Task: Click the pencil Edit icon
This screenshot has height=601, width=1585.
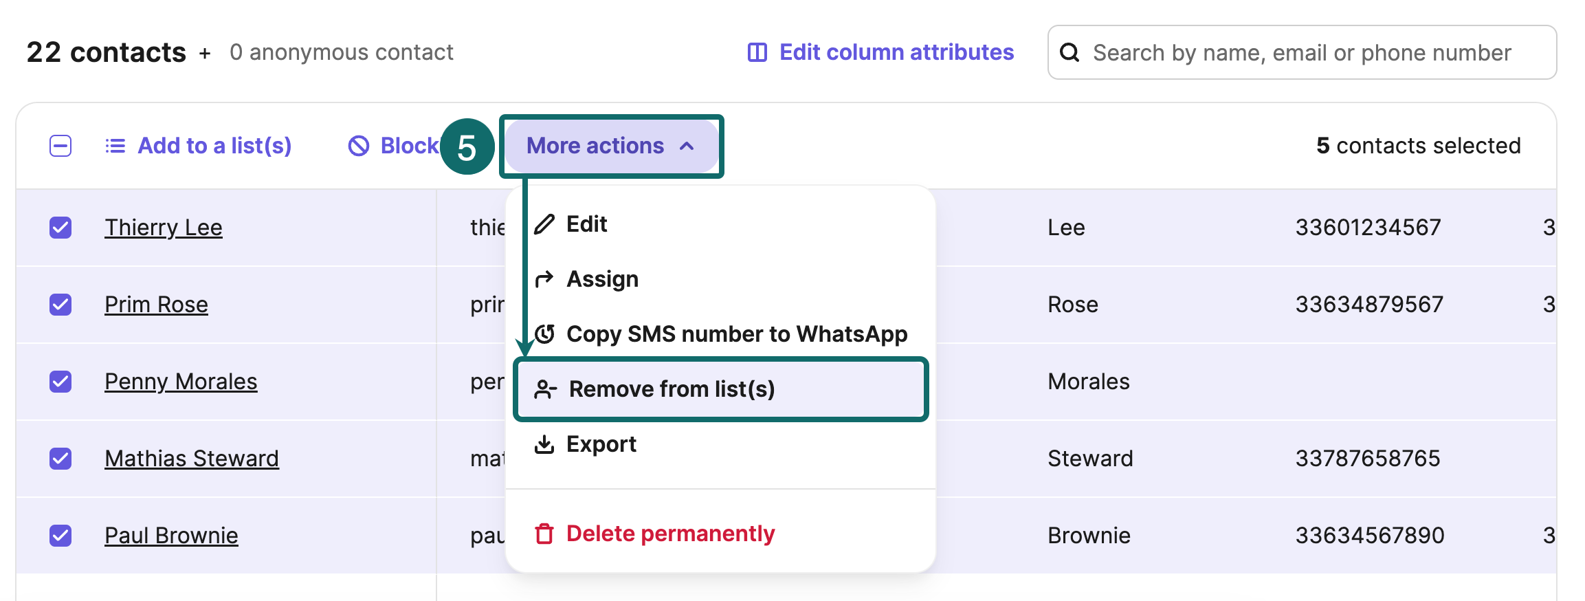Action: coord(544,224)
